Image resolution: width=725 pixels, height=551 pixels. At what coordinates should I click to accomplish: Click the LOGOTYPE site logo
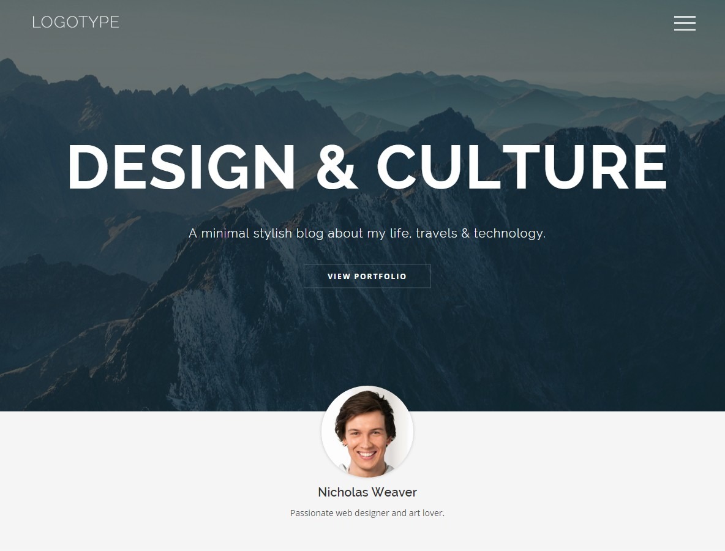pos(75,22)
